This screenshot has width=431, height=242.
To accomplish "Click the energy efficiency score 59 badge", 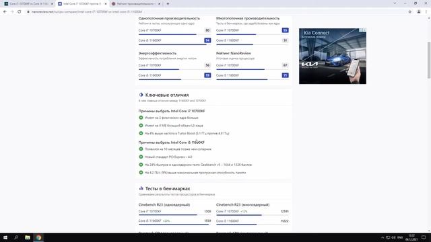I will (x=207, y=75).
